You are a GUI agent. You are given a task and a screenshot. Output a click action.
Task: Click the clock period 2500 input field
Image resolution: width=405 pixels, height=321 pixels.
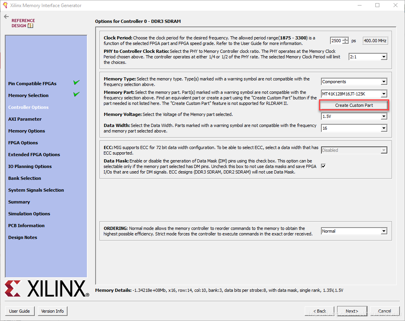[336, 41]
